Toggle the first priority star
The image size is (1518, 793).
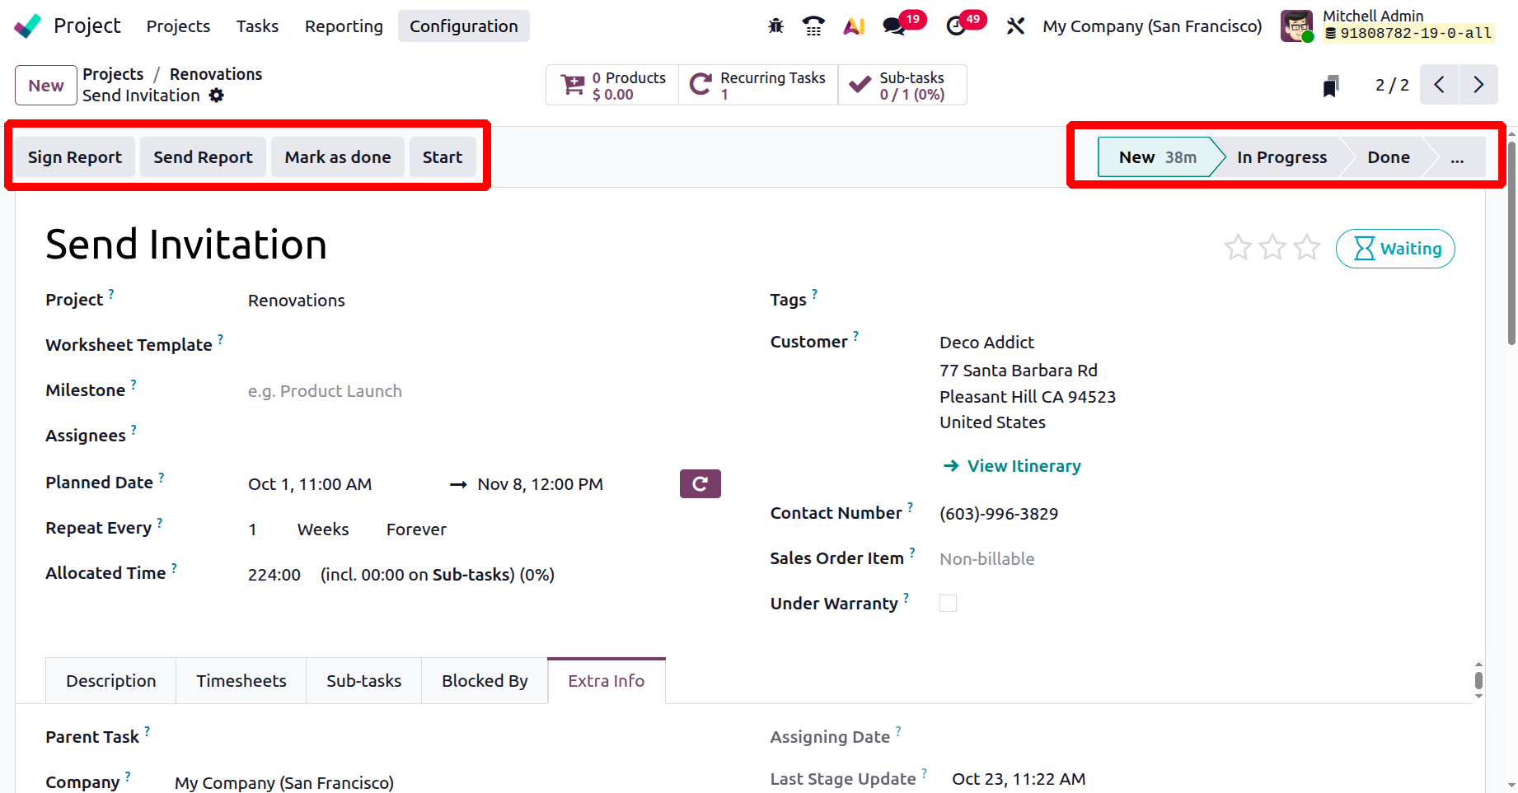1238,248
